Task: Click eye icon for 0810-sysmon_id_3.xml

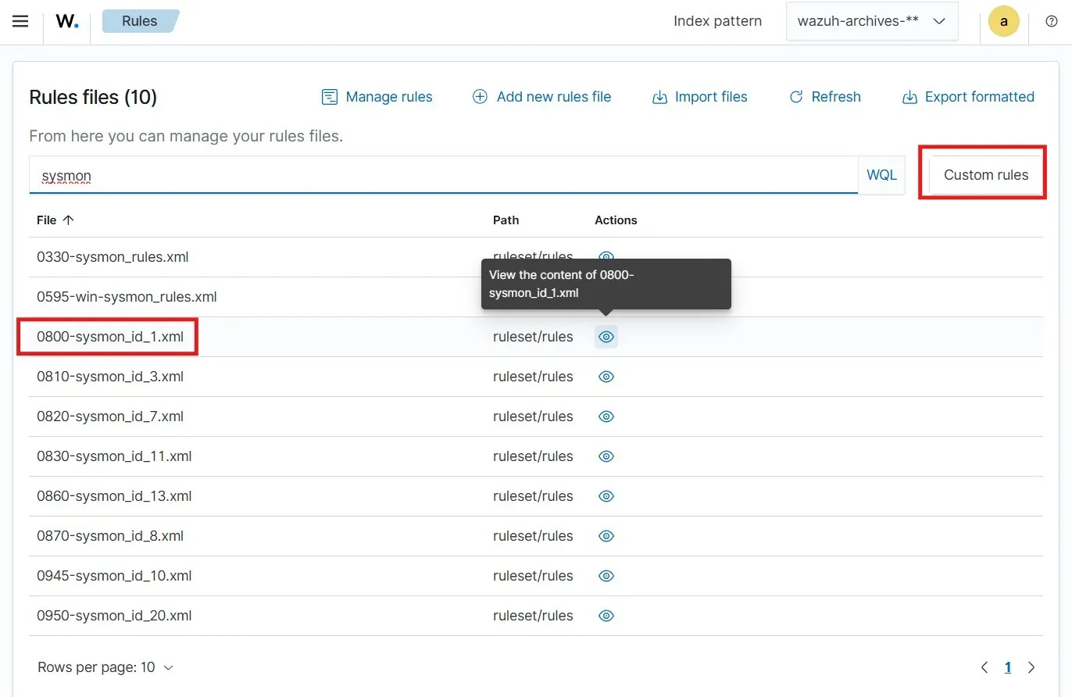Action: point(606,377)
